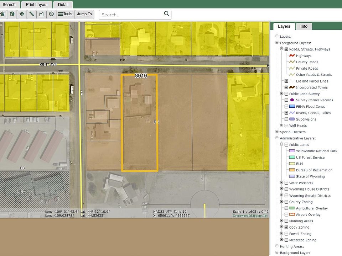Click the clear selection circle-slash icon
The width and height of the screenshot is (342, 256).
click(x=51, y=14)
